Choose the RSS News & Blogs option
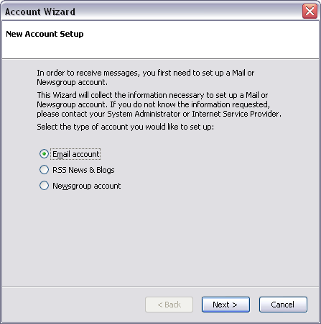Image resolution: width=321 pixels, height=324 pixels. (x=44, y=170)
